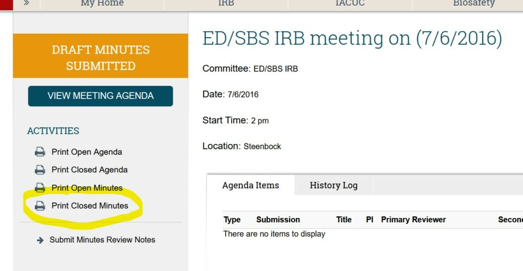Show the Agenda Items tab
This screenshot has height=271, width=523.
point(251,185)
